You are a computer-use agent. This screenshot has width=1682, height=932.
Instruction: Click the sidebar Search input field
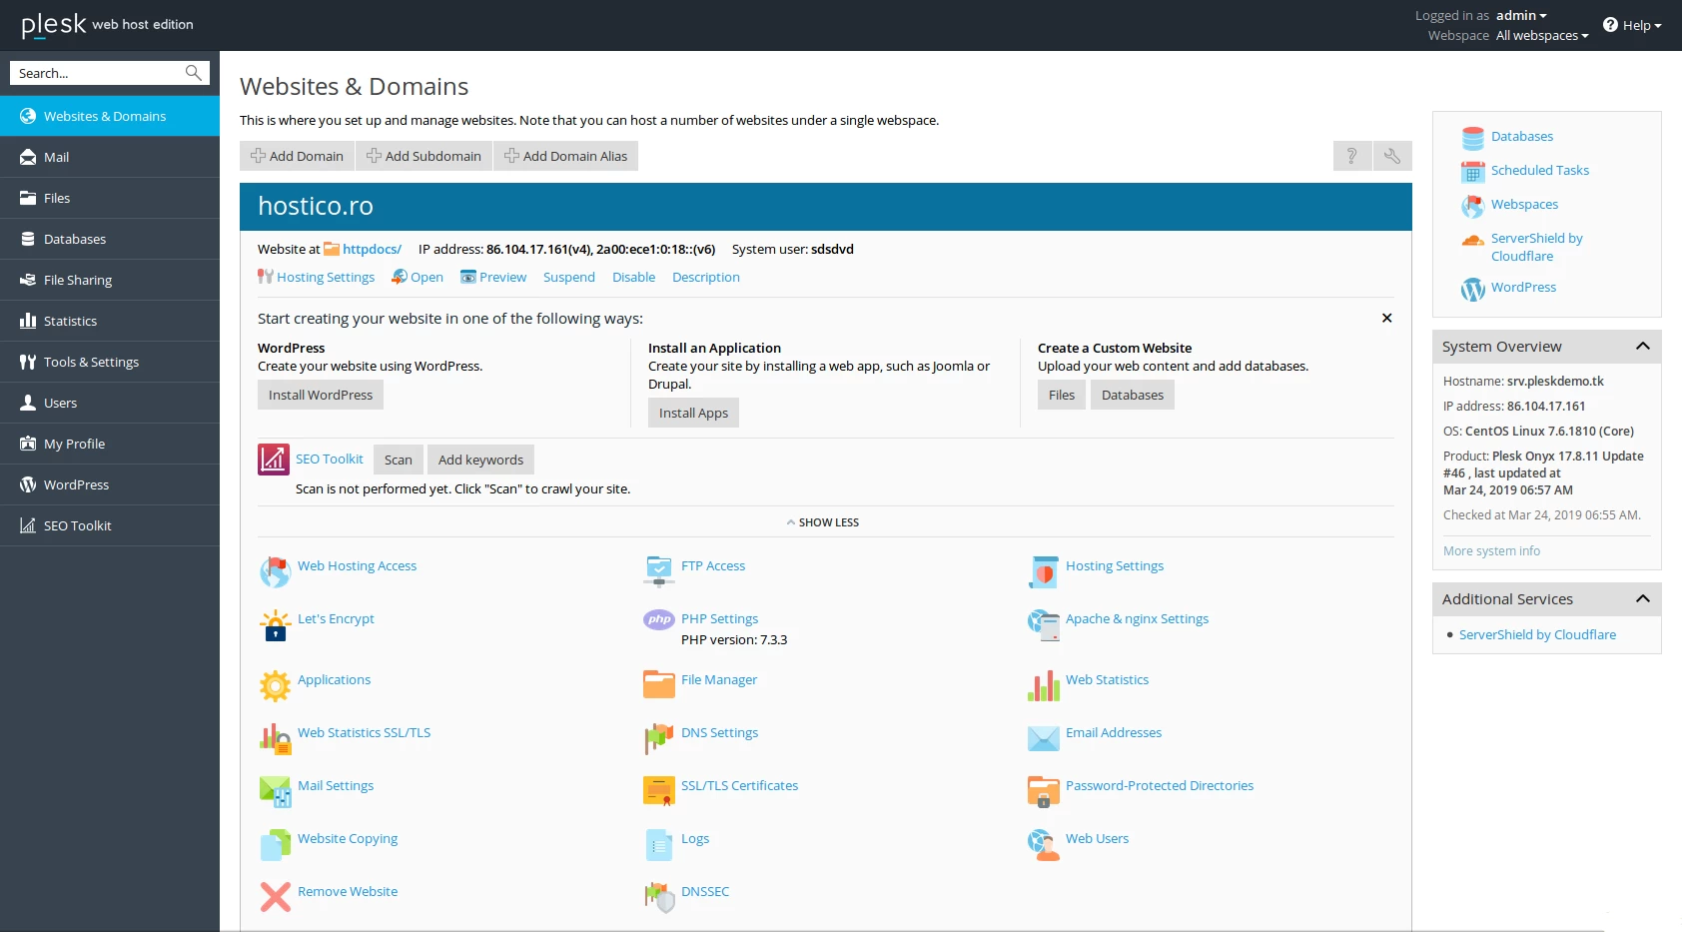(98, 73)
